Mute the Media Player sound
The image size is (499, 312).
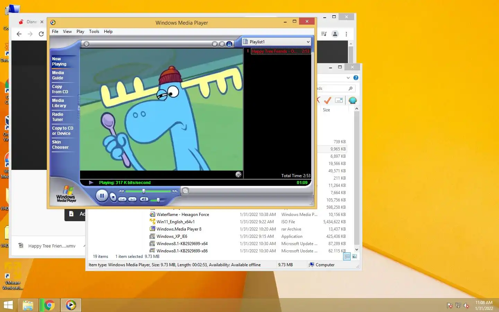pos(144,199)
